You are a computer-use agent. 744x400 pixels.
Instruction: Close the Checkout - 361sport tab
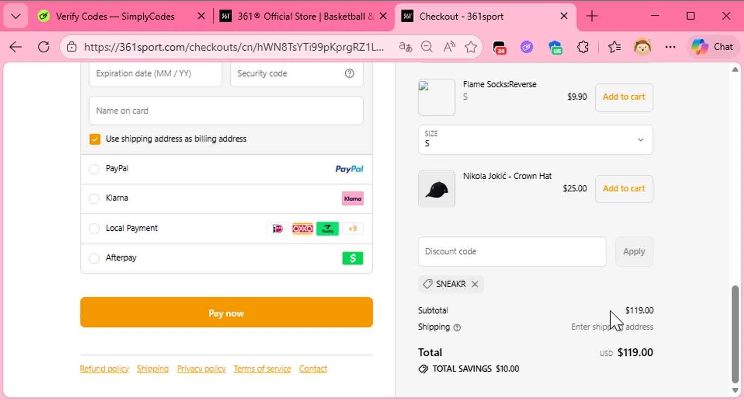click(564, 16)
